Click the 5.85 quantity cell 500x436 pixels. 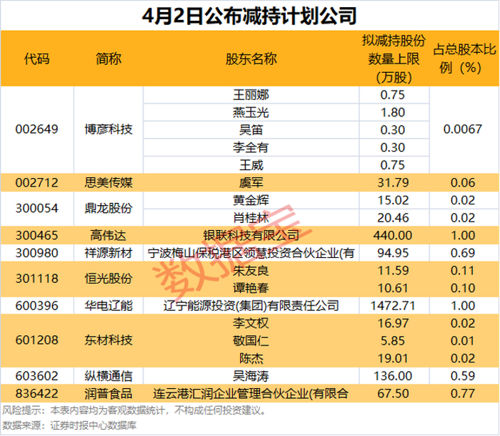393,341
